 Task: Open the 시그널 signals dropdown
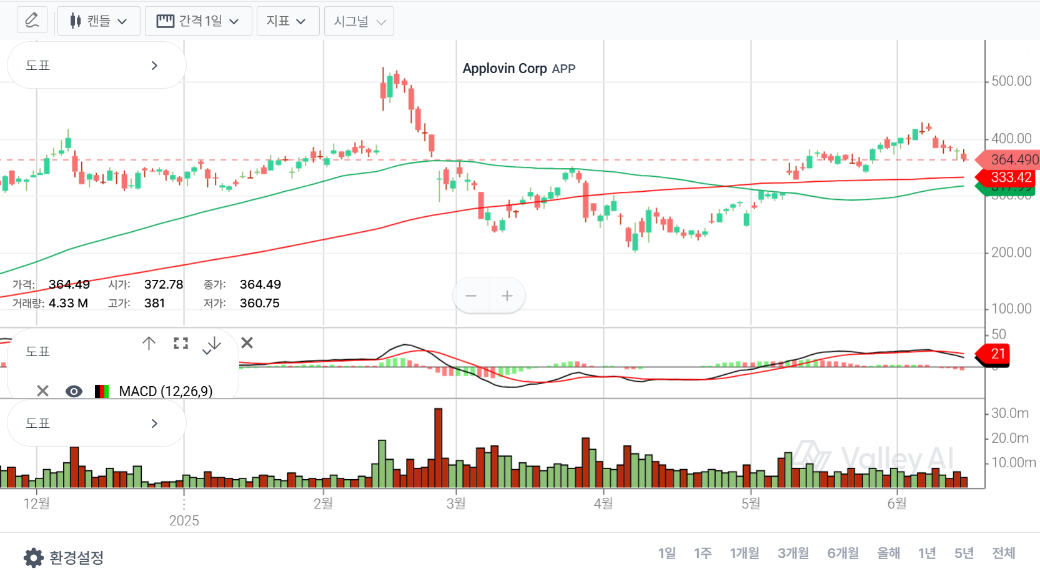coord(359,21)
